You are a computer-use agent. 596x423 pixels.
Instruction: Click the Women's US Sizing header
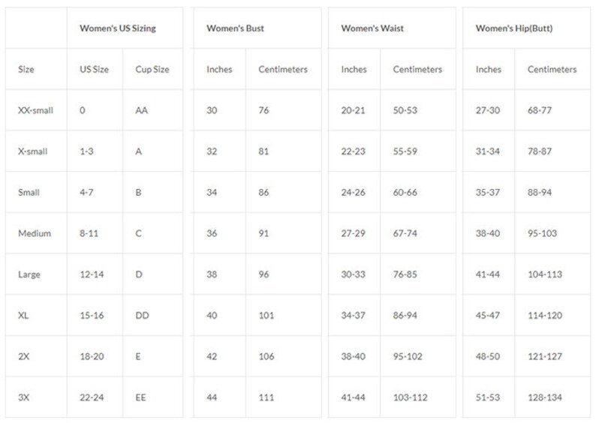pos(117,28)
